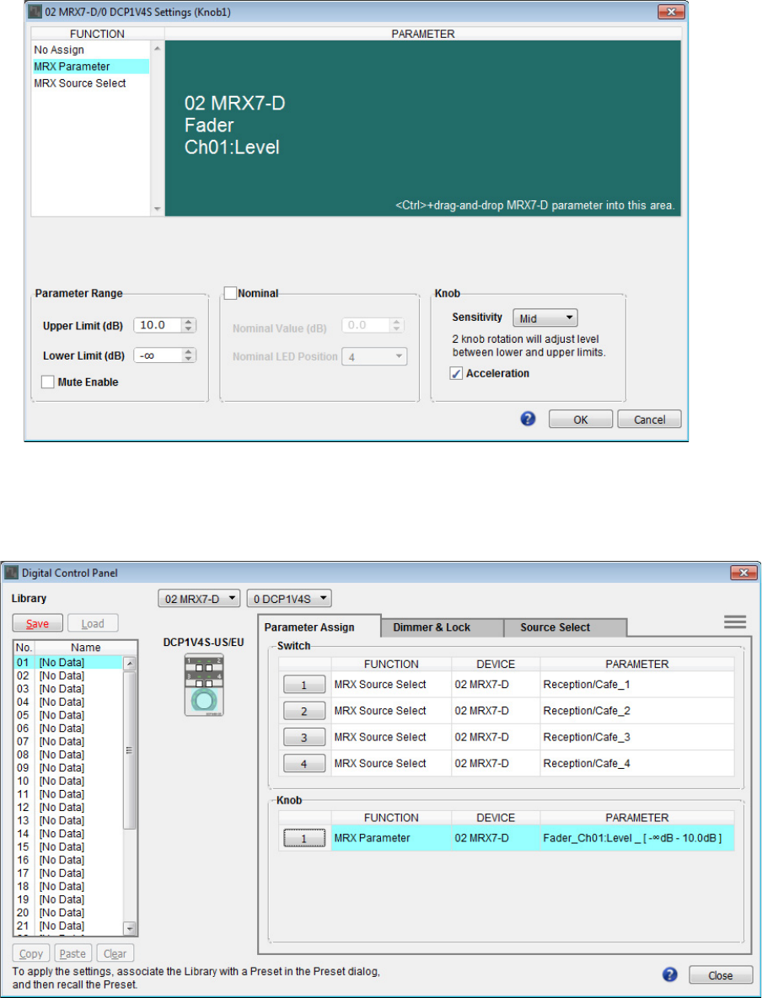The height and width of the screenshot is (998, 762).
Task: Click the DCP1V4S-US/EU panel image
Action: 204,684
